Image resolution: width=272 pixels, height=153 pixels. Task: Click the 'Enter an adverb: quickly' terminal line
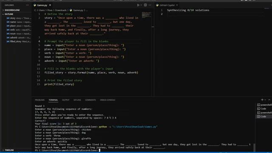pyautogui.click(x=51, y=142)
